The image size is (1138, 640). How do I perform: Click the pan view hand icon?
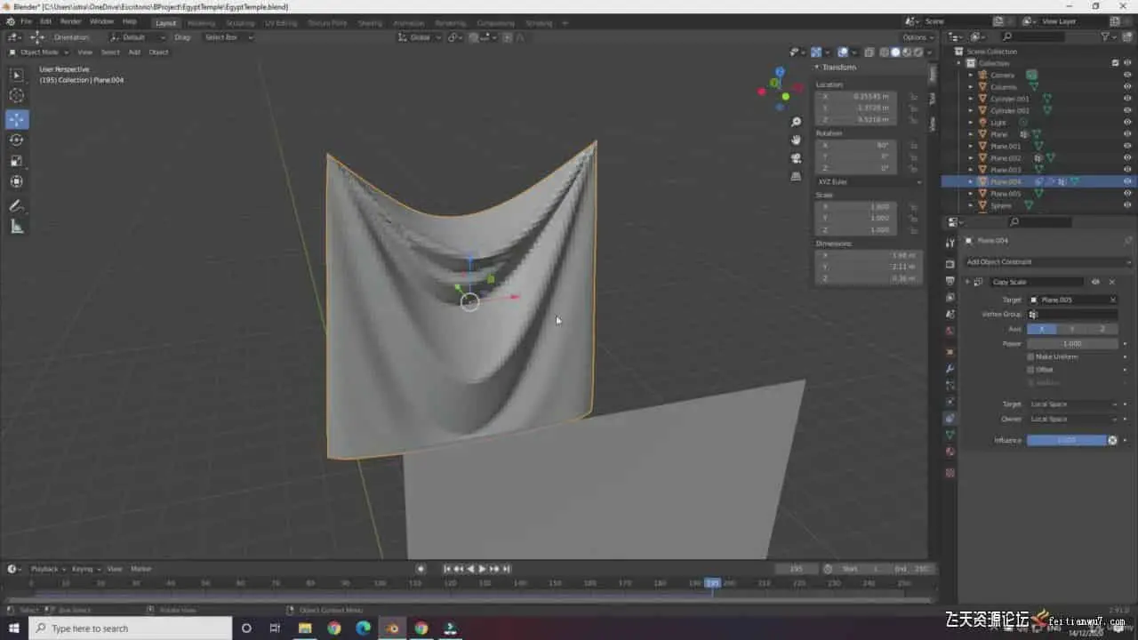pos(796,140)
